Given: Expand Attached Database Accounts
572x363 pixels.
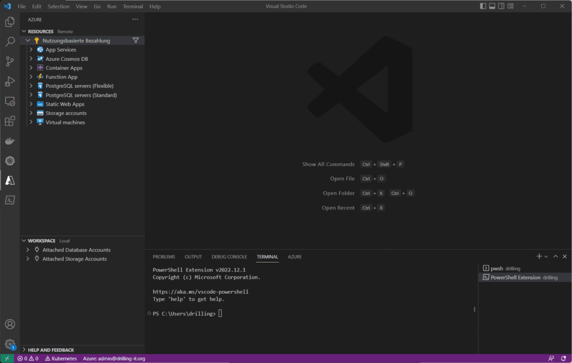Looking at the screenshot, I should [x=28, y=250].
